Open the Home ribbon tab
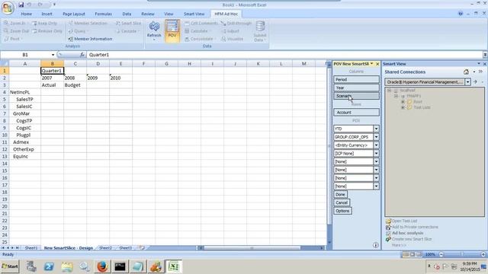Screen dimensions: 488x274 coord(26,14)
